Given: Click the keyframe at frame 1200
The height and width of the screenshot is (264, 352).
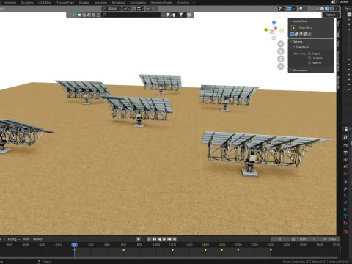Looking at the screenshot, I should tap(172, 250).
